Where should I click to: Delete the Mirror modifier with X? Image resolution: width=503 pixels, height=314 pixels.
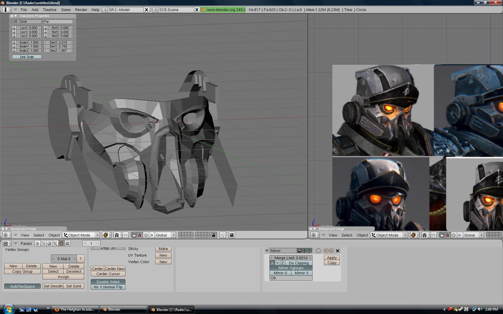click(338, 251)
